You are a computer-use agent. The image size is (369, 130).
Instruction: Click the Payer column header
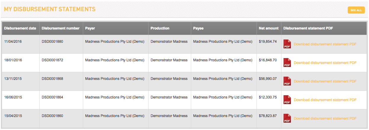click(x=116, y=28)
